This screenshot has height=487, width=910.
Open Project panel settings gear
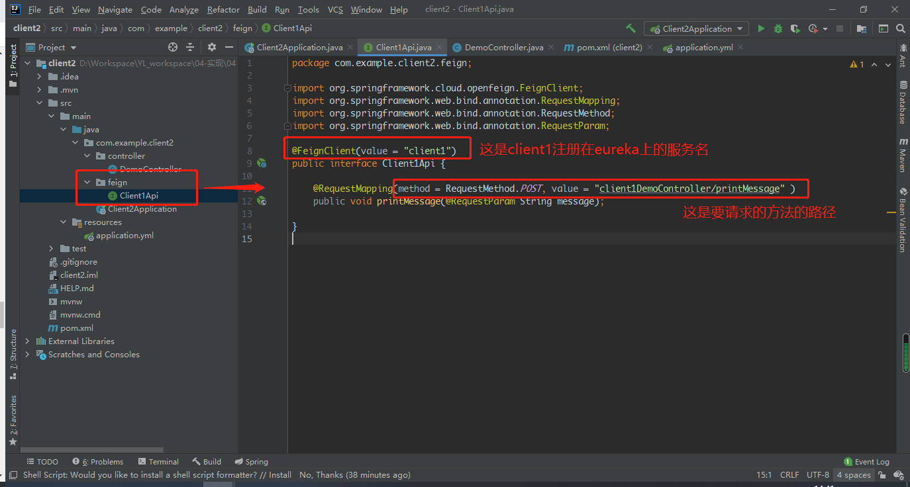click(x=212, y=47)
